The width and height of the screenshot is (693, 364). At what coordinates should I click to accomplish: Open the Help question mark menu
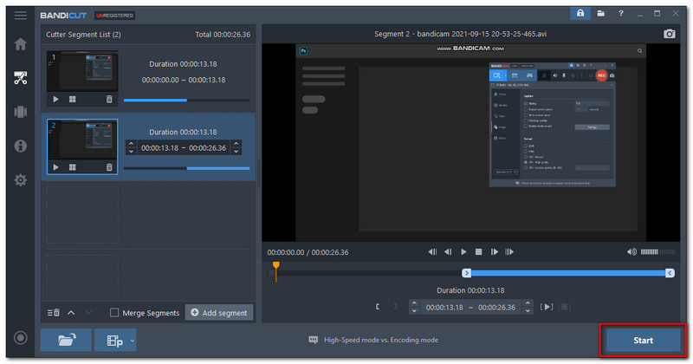tap(620, 15)
